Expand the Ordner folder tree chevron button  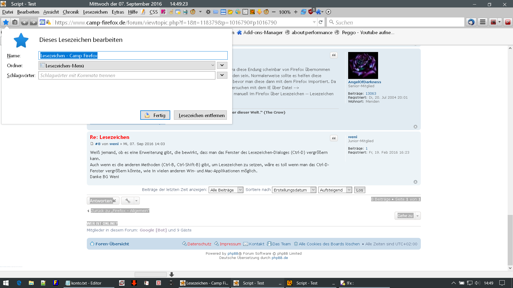[x=222, y=65]
